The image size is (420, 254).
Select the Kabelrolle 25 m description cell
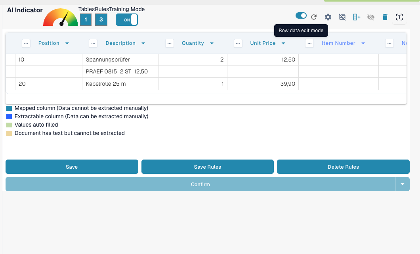(120, 84)
